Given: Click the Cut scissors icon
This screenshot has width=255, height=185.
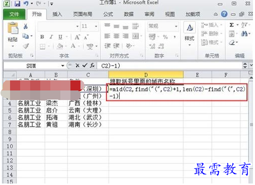Looking at the screenshot, I should [26, 26].
